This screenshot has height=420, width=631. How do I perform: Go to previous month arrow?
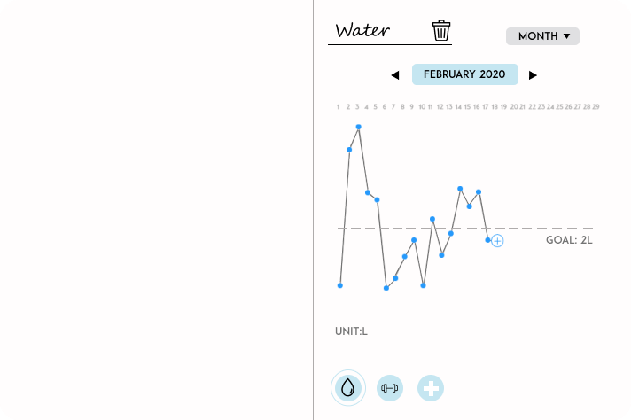click(x=394, y=75)
